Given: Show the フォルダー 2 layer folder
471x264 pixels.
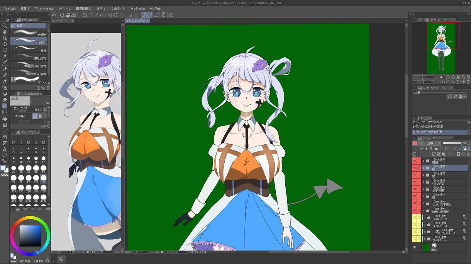Looking at the screenshot, I should pyautogui.click(x=414, y=217).
